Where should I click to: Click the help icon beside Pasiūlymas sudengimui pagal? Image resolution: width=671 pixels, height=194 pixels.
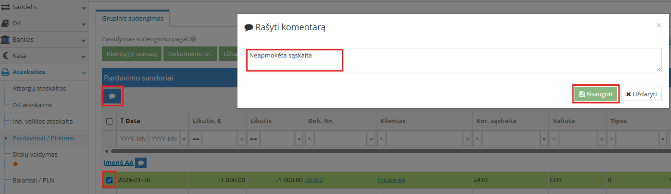click(x=193, y=39)
